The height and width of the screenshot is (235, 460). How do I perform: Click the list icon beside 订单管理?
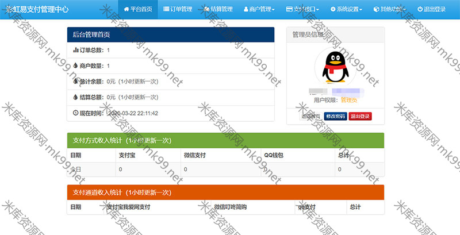pyautogui.click(x=166, y=9)
